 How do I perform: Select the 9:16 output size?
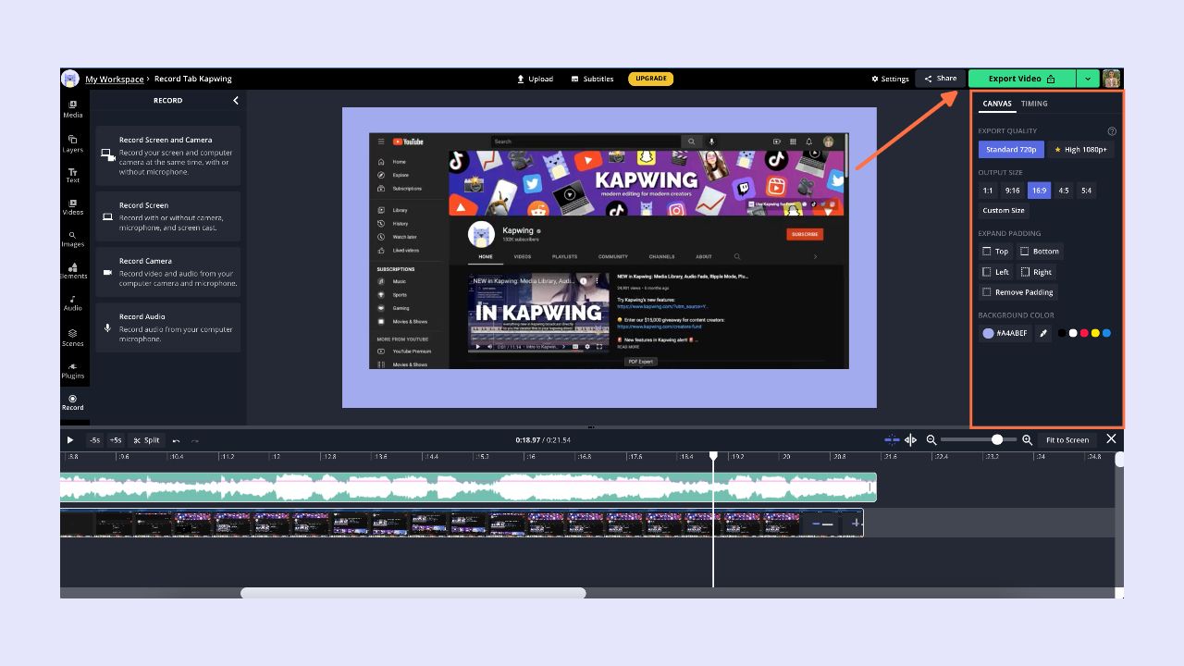pos(1013,191)
